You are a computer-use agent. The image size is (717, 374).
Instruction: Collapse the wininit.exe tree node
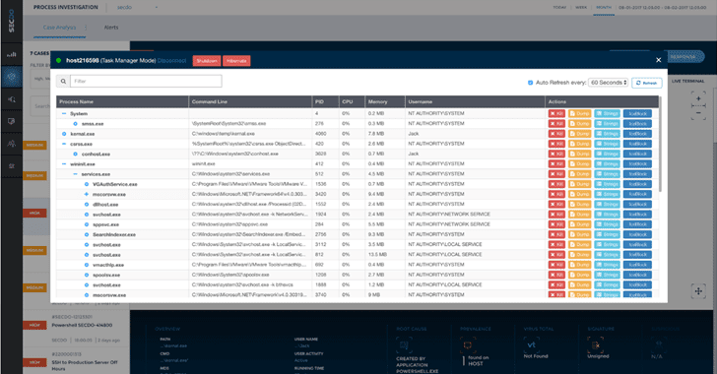coord(64,164)
